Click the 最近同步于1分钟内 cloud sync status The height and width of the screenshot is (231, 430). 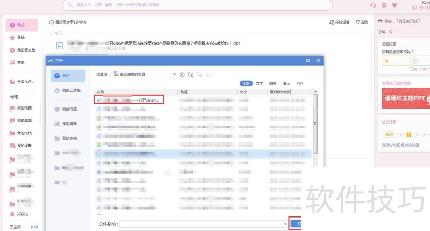(x=68, y=22)
